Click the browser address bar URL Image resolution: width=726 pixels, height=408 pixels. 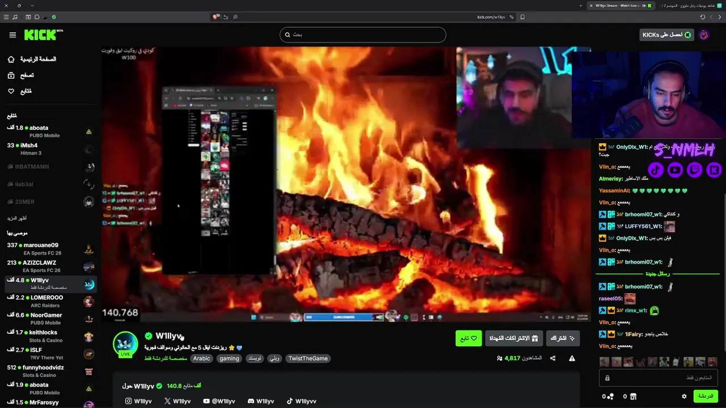tap(491, 17)
